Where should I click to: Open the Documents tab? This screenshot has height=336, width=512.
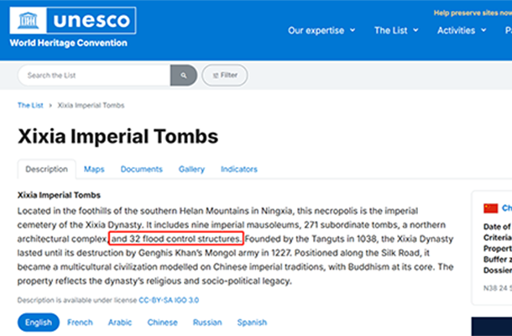pos(141,169)
